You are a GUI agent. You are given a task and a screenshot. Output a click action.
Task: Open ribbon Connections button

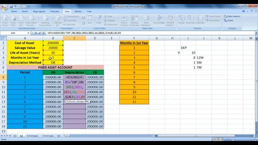click(x=71, y=16)
